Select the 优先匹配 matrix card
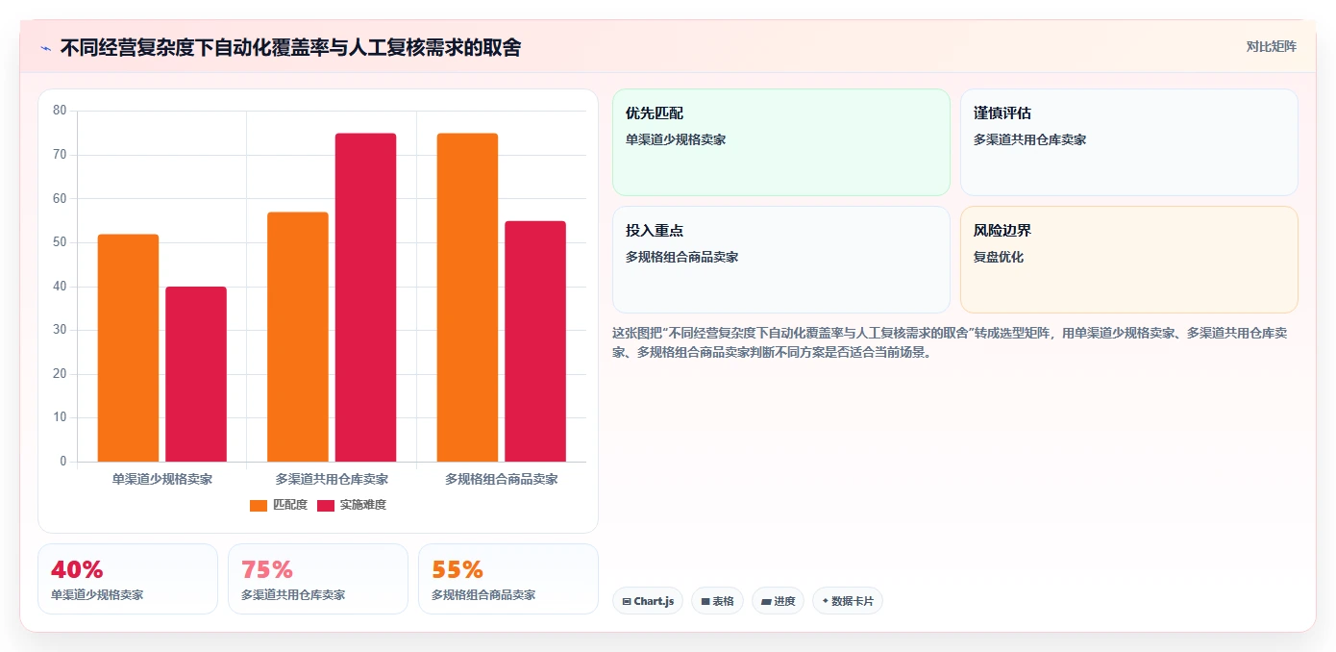Image resolution: width=1336 pixels, height=652 pixels. point(781,142)
